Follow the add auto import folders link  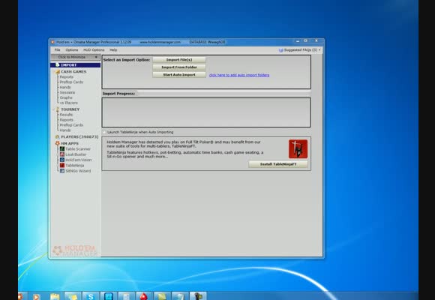[x=239, y=75]
